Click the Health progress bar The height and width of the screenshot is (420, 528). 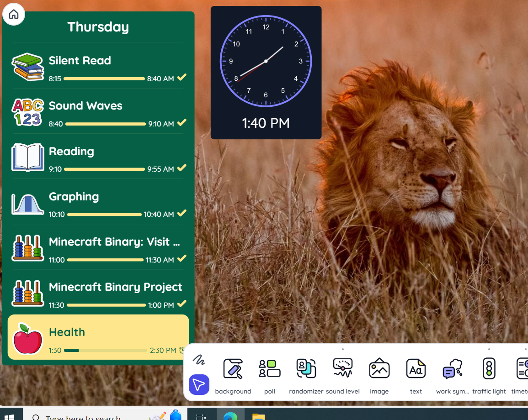105,351
